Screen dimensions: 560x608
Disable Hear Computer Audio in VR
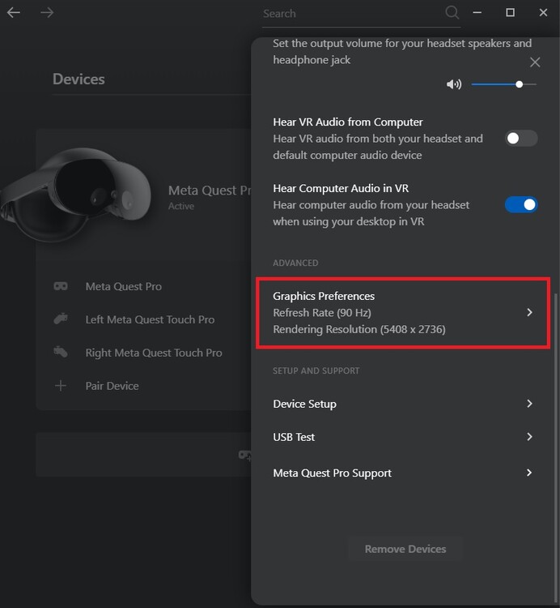click(521, 205)
